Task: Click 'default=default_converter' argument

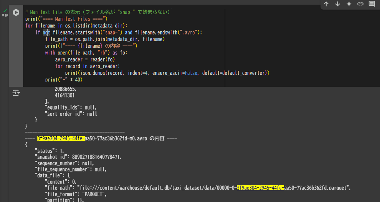Action: (233, 73)
